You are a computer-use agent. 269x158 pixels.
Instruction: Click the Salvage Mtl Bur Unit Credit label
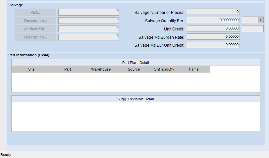[x=159, y=45]
